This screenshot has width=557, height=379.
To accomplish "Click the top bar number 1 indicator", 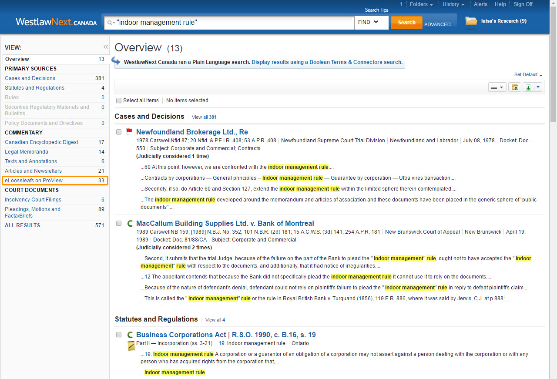I will point(401,4).
